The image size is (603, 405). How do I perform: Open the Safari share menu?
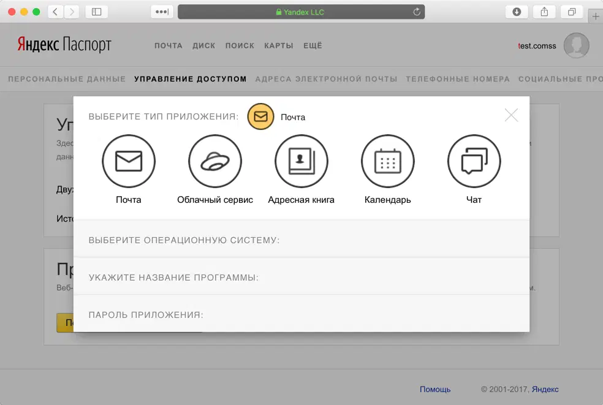pos(544,12)
